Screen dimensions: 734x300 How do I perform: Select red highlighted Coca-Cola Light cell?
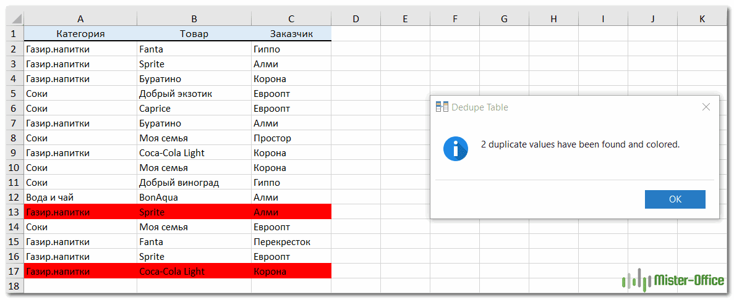[x=194, y=272]
